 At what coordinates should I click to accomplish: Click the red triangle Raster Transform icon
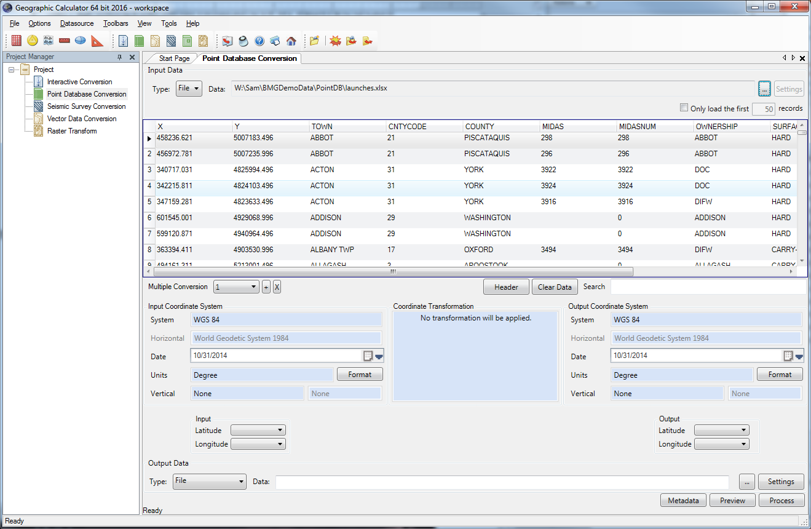(96, 41)
